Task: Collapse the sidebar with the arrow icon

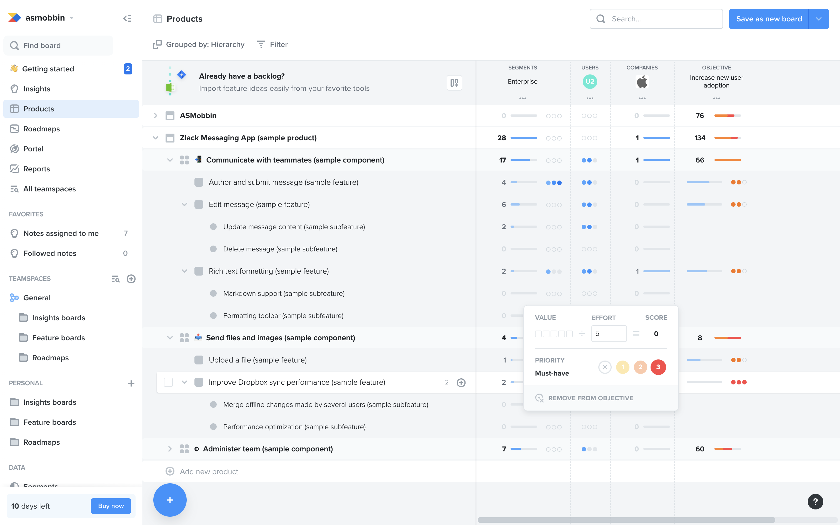Action: pos(127,18)
